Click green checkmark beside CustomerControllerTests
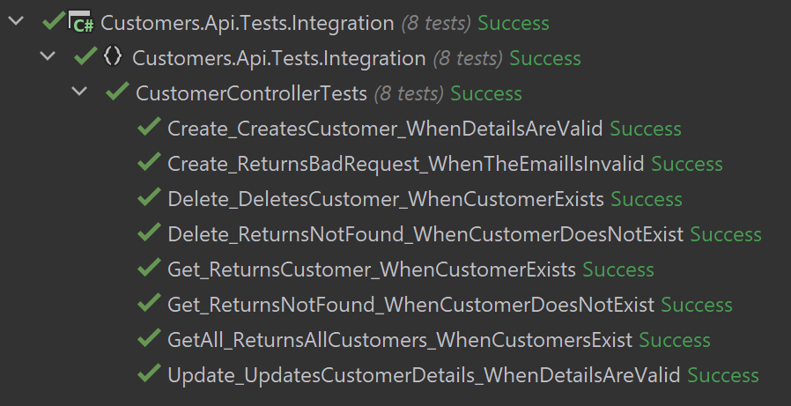The width and height of the screenshot is (791, 406). pyautogui.click(x=117, y=93)
